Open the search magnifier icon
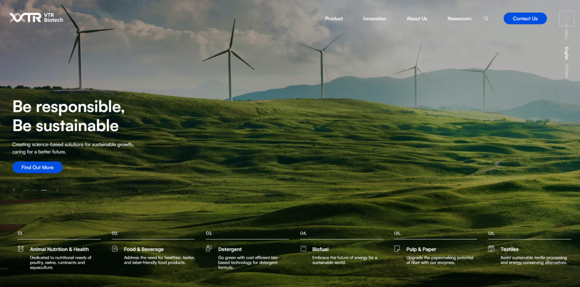Screen dimensions: 580x287 coord(486,19)
